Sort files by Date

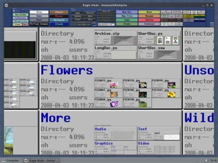[x=90, y=16]
